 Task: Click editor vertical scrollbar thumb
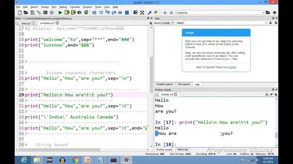152,74
